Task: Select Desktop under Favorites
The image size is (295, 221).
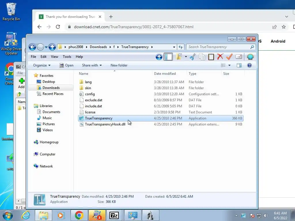Action: point(48,82)
